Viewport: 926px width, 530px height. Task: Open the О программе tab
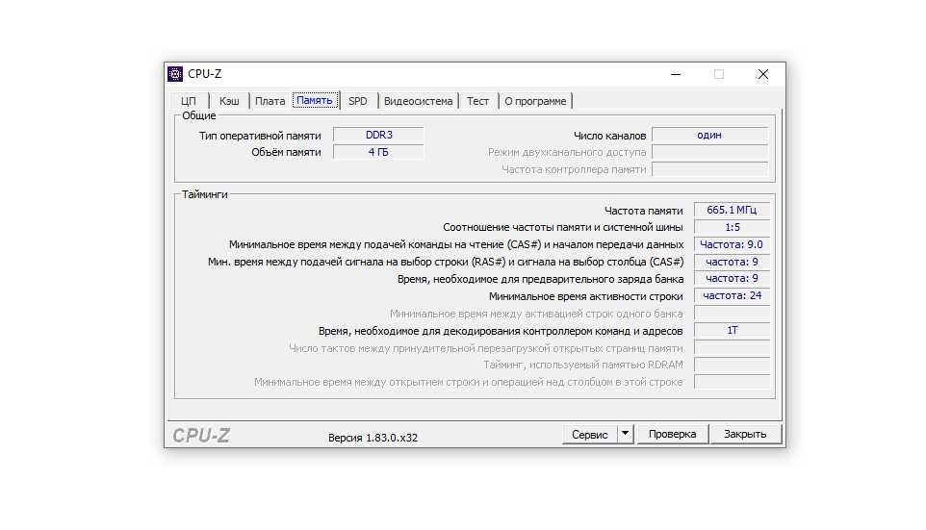(x=535, y=101)
